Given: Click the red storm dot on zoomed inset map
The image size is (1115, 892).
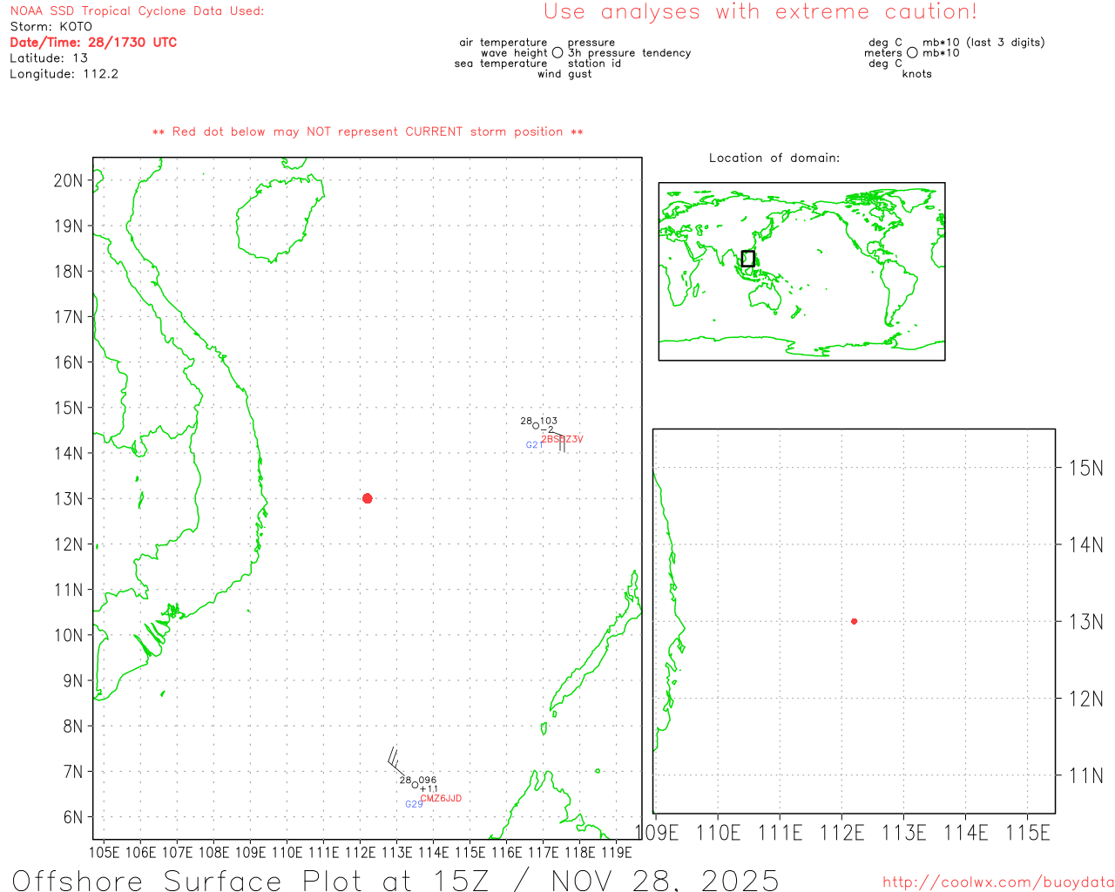Looking at the screenshot, I should point(854,621).
